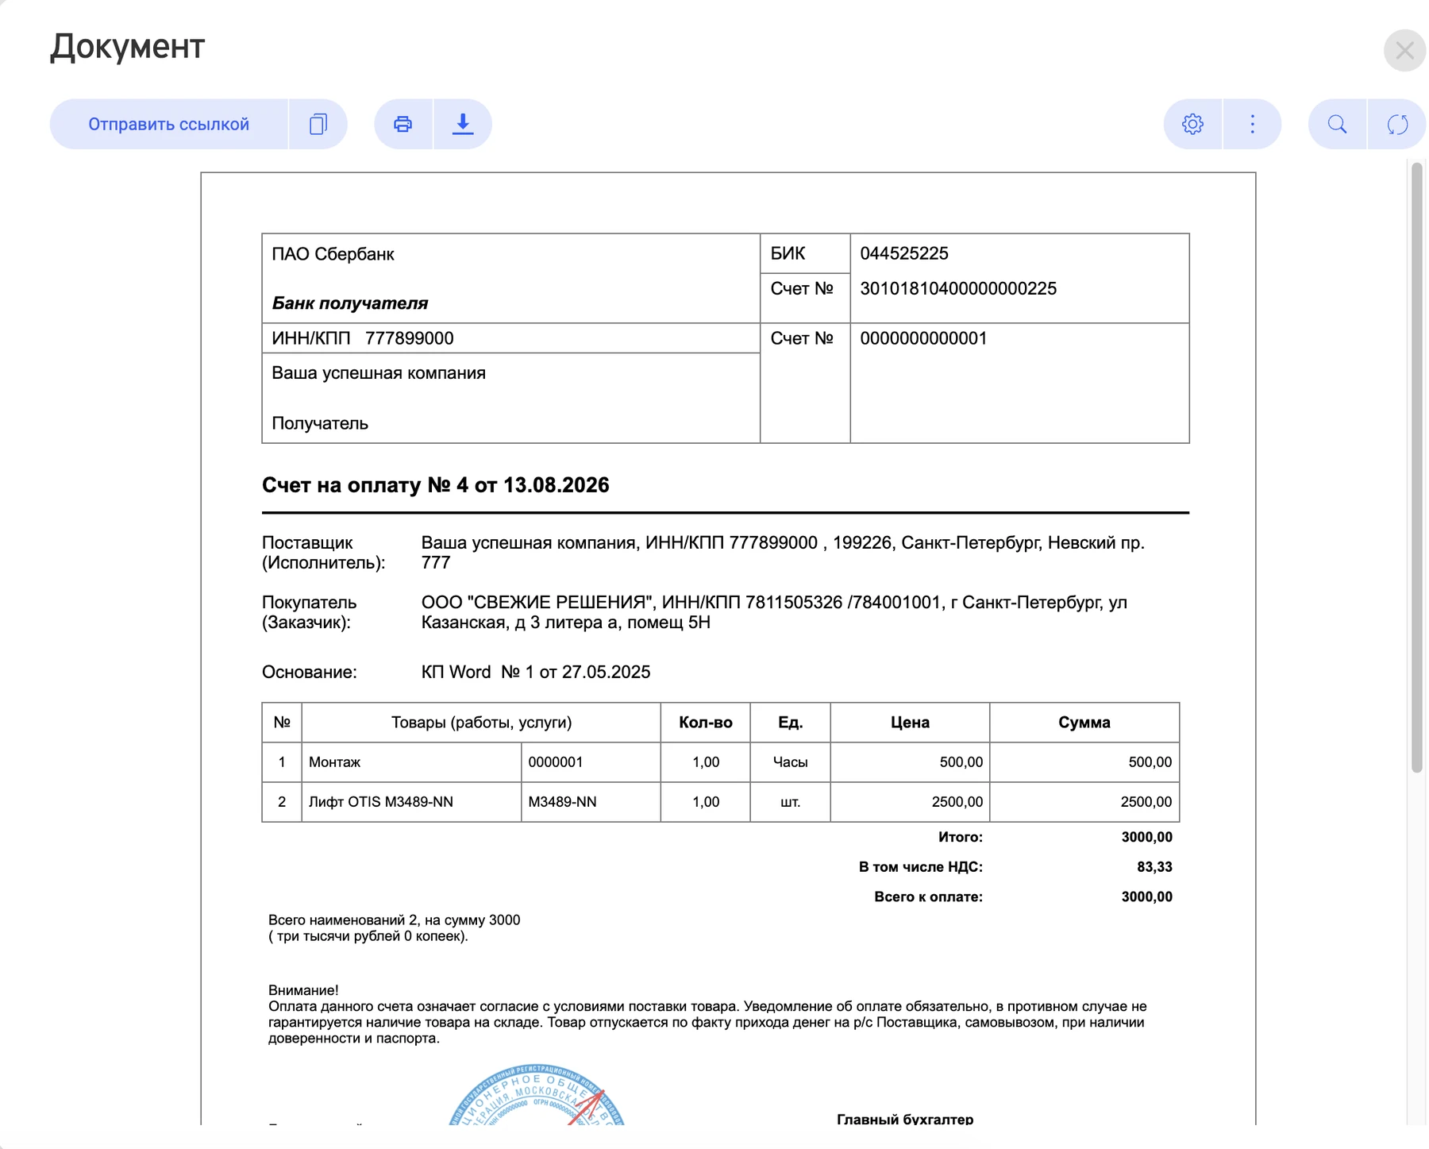Image resolution: width=1429 pixels, height=1149 pixels.
Task: Click the «Часы» unit cell
Action: 791,762
